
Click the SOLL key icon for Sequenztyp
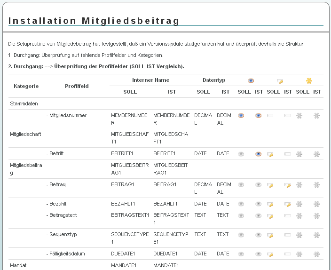(270, 235)
